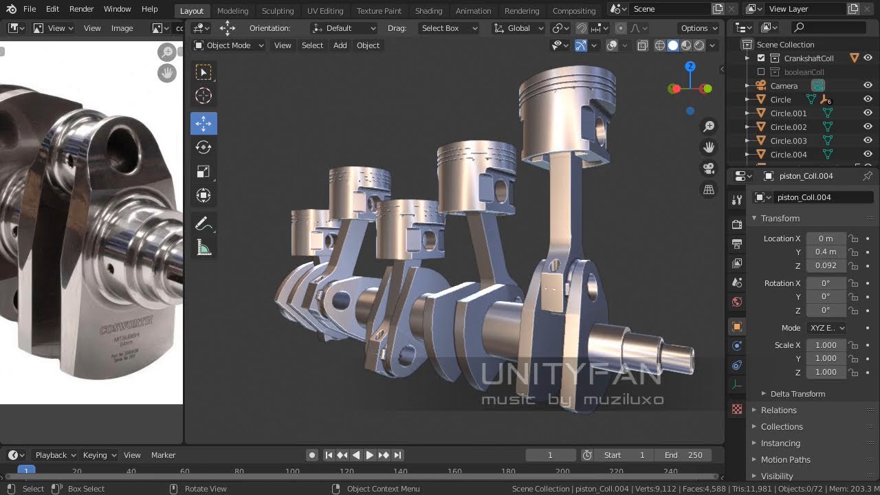Jump to the timeline end frame

[397, 455]
